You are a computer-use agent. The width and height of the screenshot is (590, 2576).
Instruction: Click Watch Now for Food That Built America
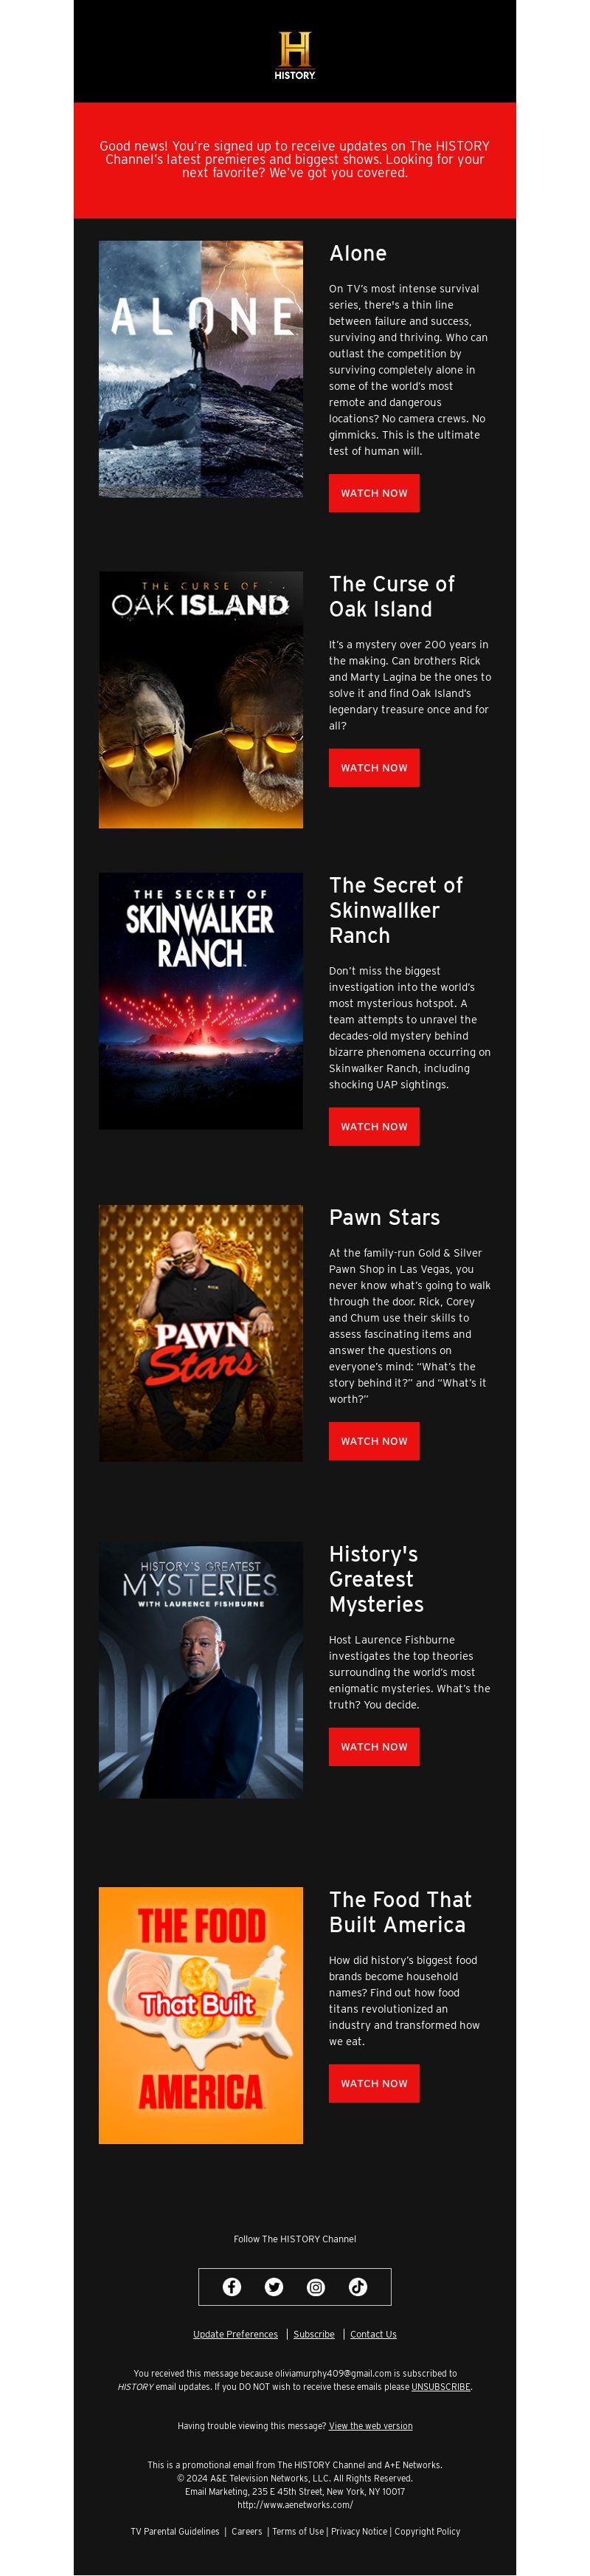coord(373,2084)
